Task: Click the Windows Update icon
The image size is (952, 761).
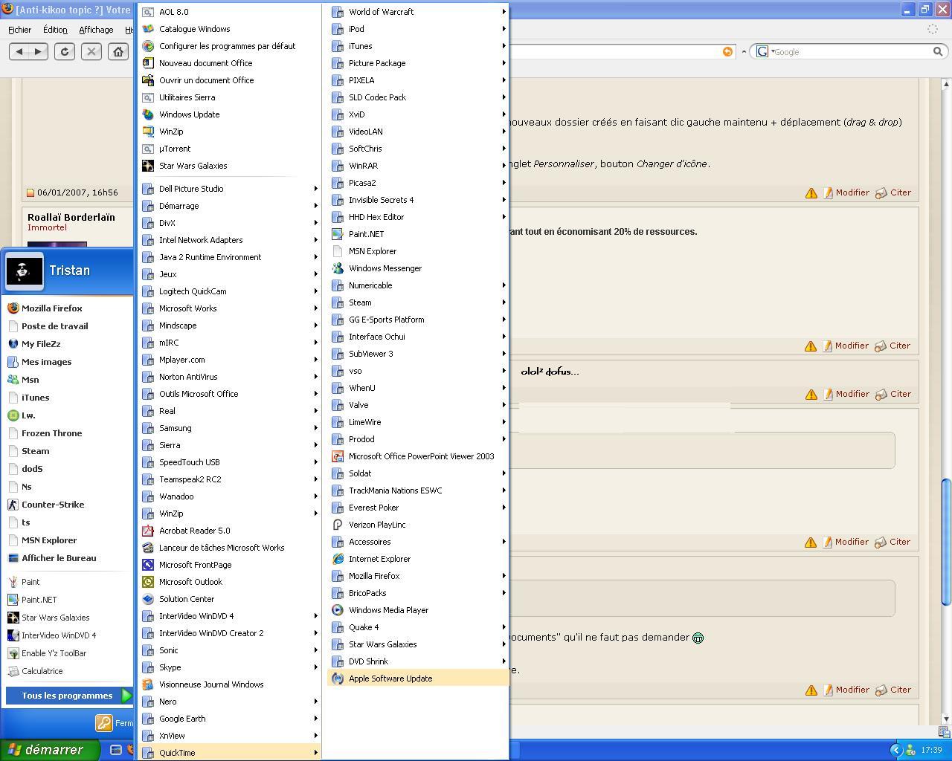Action: point(148,114)
